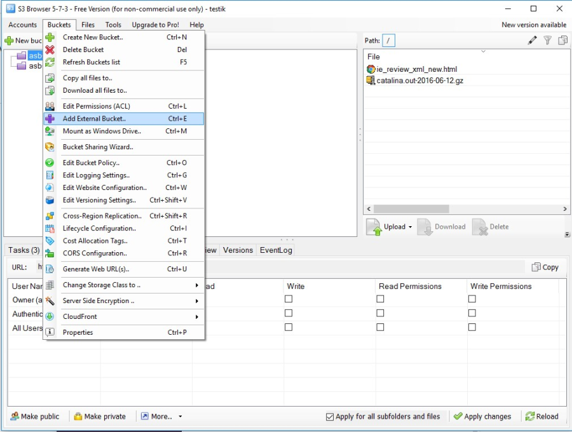Viewport: 572px width, 432px height.
Task: Click the pencil edit path icon
Action: [532, 40]
